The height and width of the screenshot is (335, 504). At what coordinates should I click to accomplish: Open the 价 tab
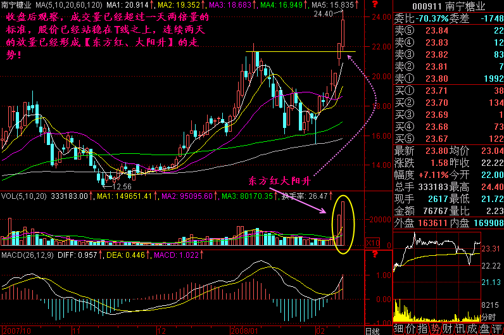(411, 329)
